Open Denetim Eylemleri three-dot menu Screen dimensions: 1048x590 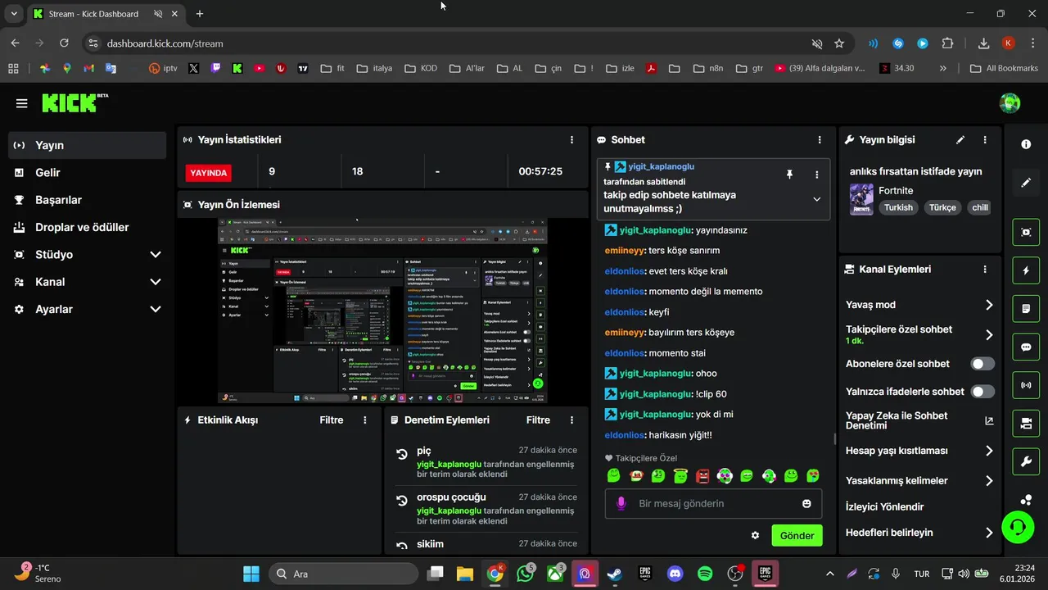click(x=571, y=420)
